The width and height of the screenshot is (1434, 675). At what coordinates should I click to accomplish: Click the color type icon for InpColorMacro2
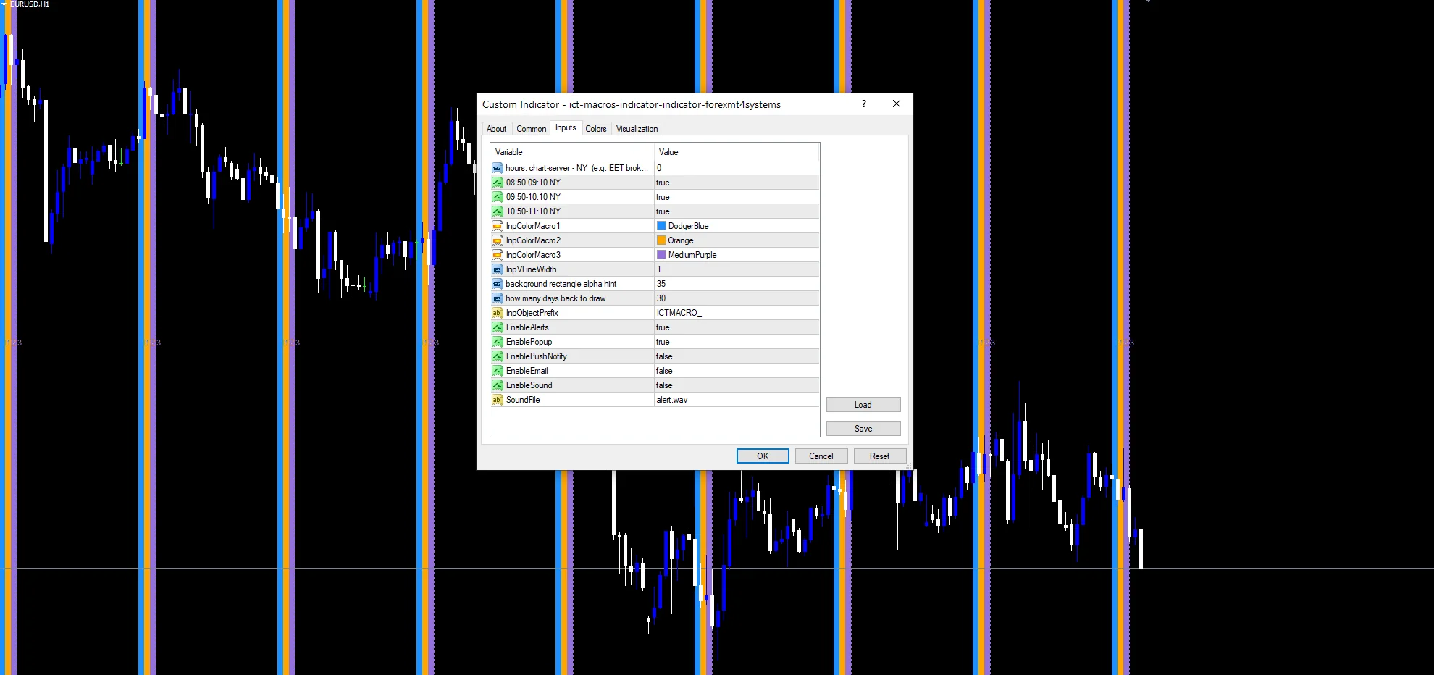pyautogui.click(x=497, y=240)
